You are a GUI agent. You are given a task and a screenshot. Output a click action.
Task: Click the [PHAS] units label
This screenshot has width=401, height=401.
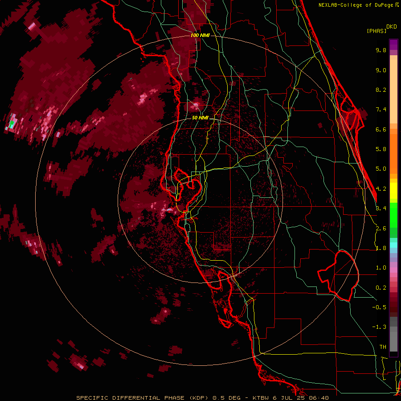(376, 31)
